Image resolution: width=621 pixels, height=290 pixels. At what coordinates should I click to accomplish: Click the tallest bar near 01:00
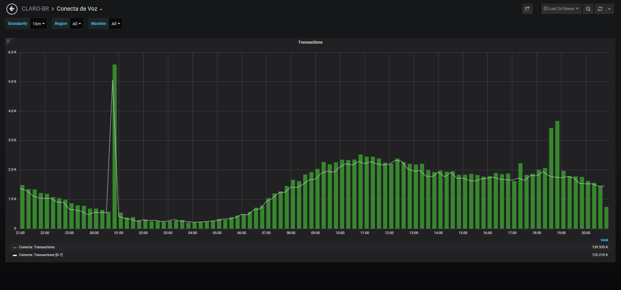pyautogui.click(x=114, y=146)
